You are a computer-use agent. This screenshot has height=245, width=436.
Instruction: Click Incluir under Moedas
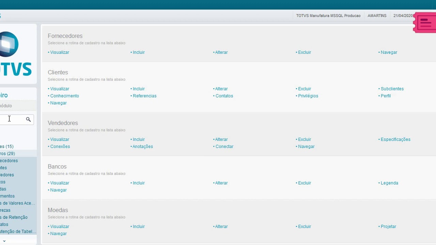(139, 227)
